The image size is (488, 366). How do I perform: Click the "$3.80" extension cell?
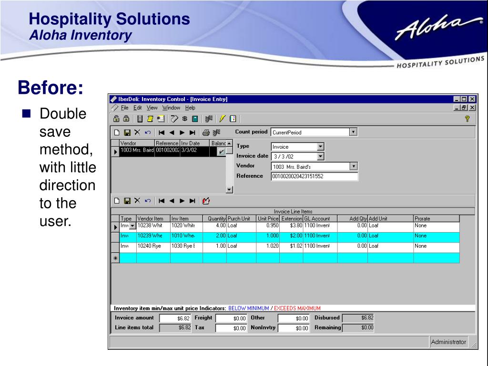pyautogui.click(x=291, y=226)
